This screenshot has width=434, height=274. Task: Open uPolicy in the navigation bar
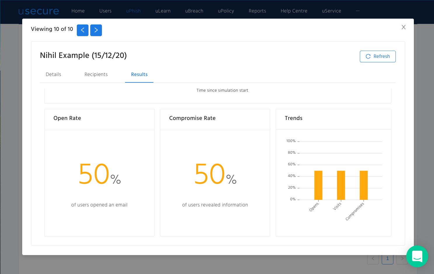tap(226, 11)
